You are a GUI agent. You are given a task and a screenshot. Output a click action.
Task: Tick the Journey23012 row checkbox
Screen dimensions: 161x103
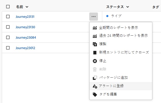pyautogui.click(x=8, y=48)
